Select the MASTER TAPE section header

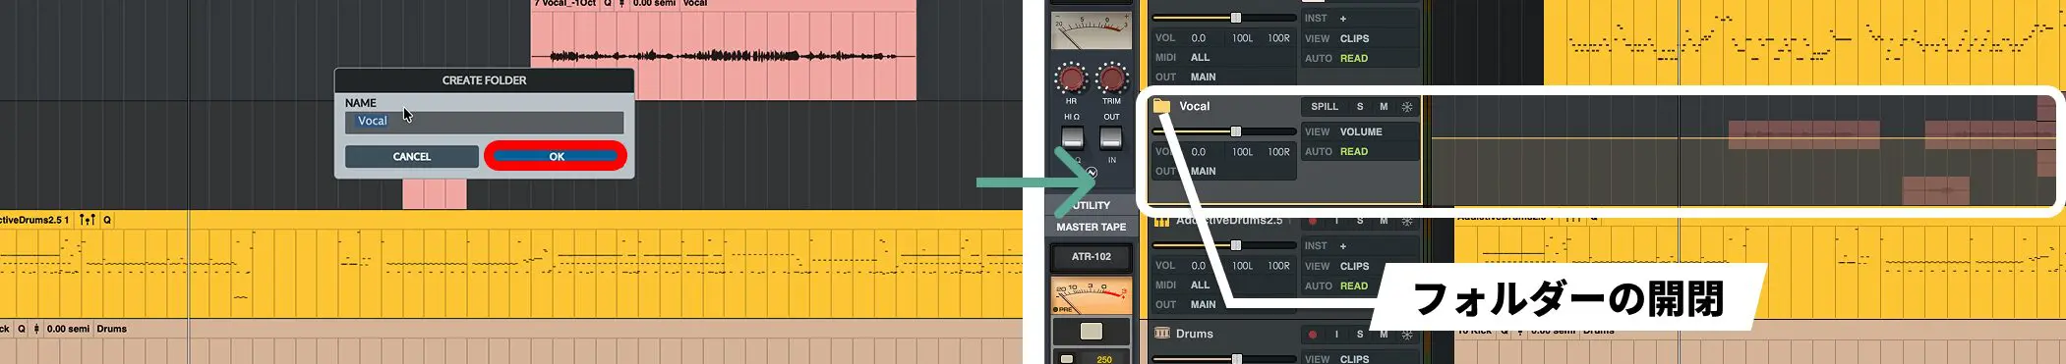1091,227
